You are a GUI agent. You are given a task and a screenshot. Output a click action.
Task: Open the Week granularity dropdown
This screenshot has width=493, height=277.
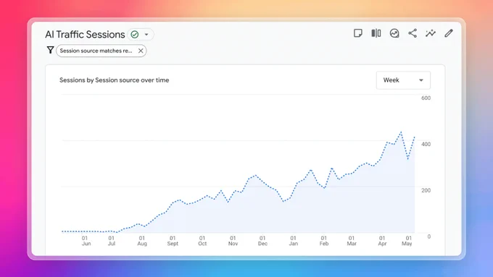403,80
